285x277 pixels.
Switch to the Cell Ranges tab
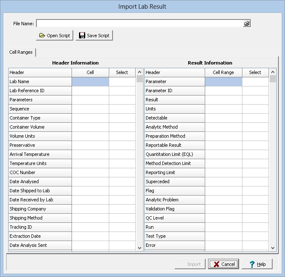(x=21, y=53)
